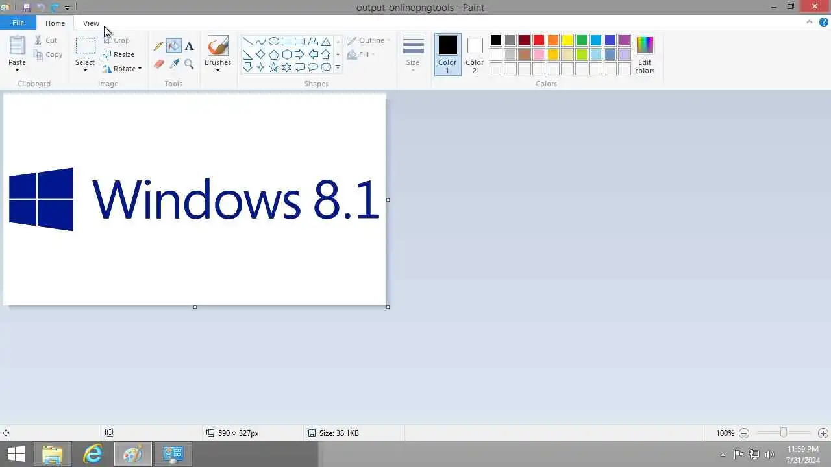This screenshot has width=831, height=467.
Task: Click the volume speaker tray icon
Action: tap(770, 455)
